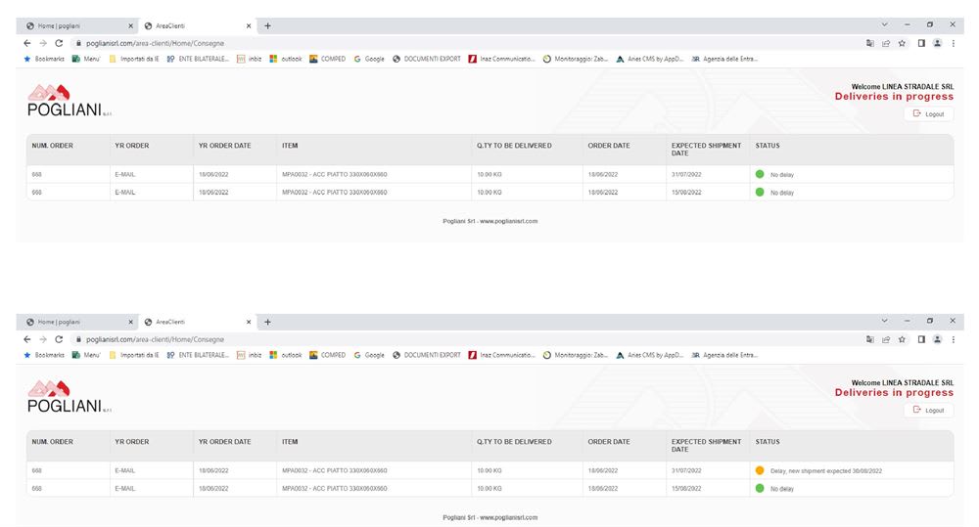The width and height of the screenshot is (979, 527).
Task: Click the Pogliani logo in the upper window
Action: coord(69,101)
